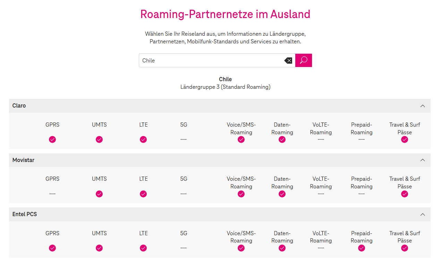Click the magenta search magnifier button
Image resolution: width=440 pixels, height=264 pixels.
point(304,60)
